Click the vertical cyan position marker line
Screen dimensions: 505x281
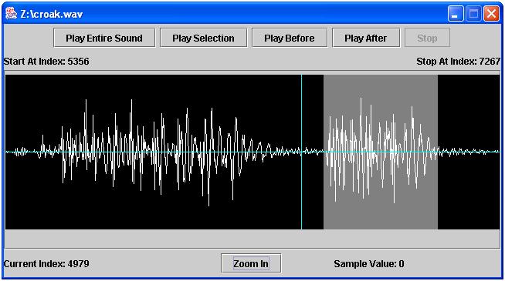301,192
